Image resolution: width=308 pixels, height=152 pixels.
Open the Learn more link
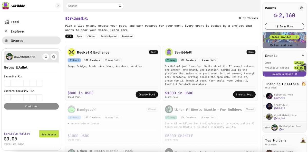[119, 30]
